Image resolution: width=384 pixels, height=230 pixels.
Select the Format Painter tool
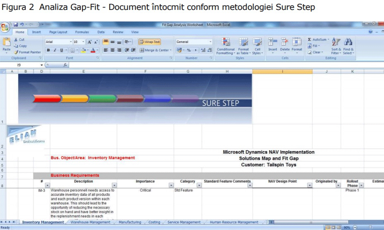click(27, 52)
